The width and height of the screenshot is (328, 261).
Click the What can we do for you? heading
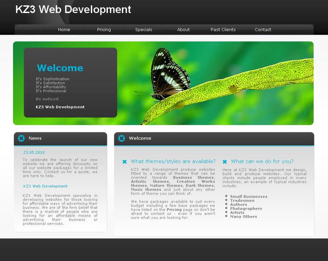pyautogui.click(x=262, y=161)
